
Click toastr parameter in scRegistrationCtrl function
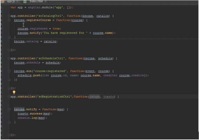point(109,97)
